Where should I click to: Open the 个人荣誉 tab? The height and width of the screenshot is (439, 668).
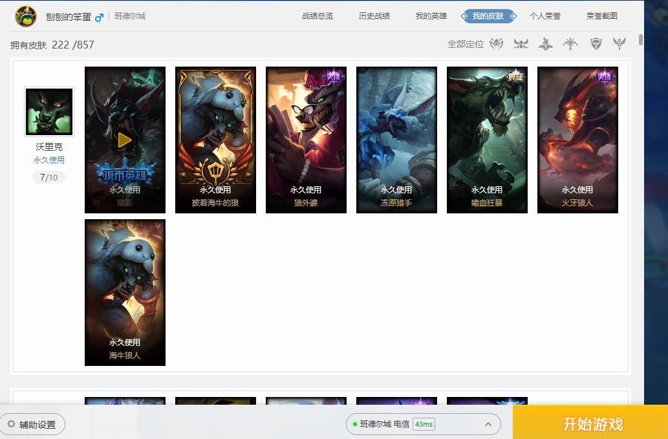pos(545,16)
